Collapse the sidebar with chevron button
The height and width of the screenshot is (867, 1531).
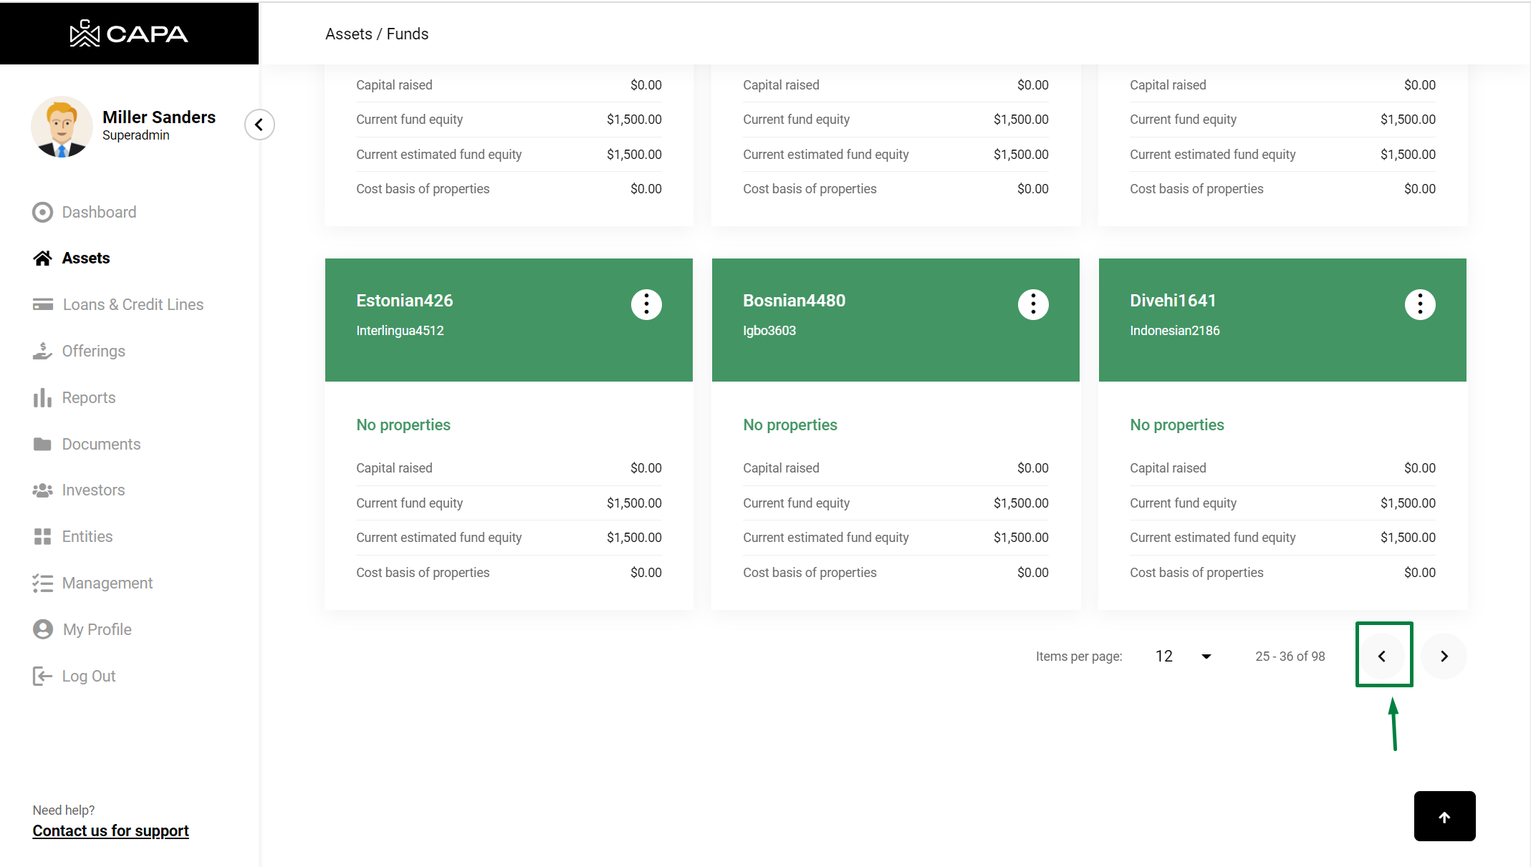pos(259,125)
